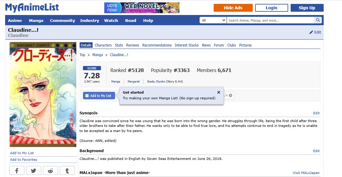342x177 pixels.
Task: Click the Hide Ads button
Action: click(x=233, y=8)
